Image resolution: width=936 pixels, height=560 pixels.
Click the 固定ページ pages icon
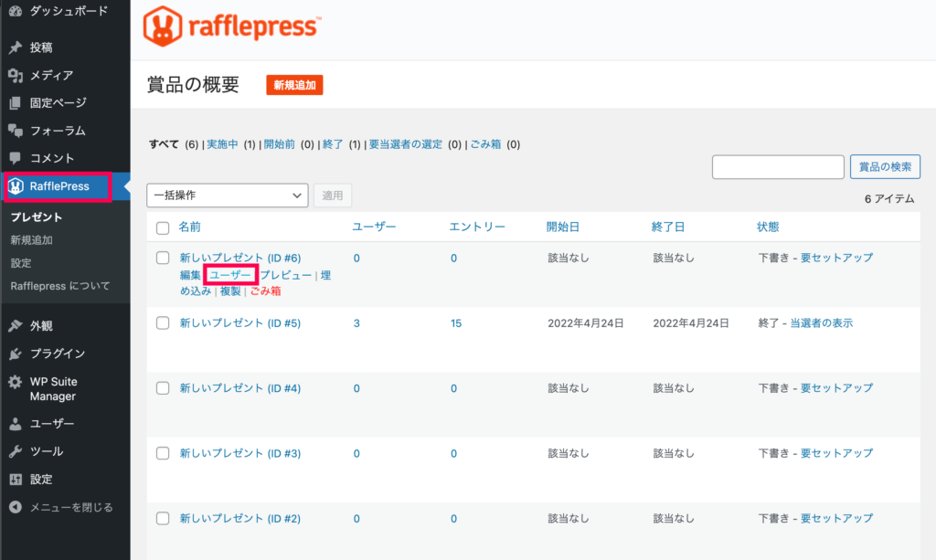coord(16,103)
